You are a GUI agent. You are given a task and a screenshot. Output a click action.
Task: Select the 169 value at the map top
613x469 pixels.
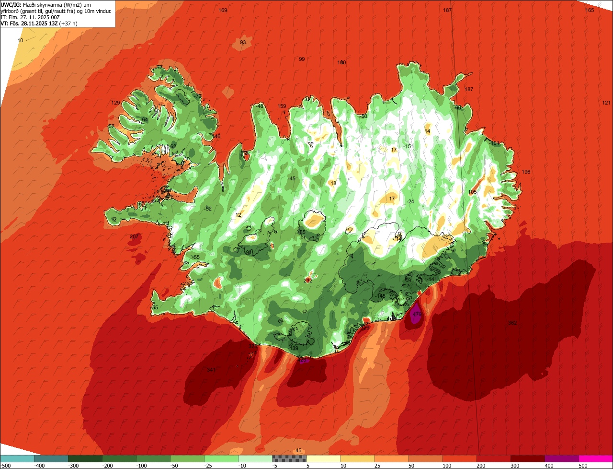tap(223, 10)
